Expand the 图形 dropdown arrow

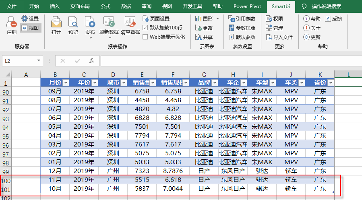(217, 19)
